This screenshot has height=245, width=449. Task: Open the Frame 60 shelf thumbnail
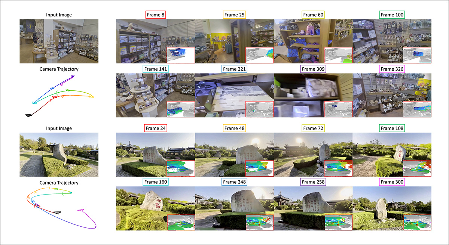click(x=313, y=41)
